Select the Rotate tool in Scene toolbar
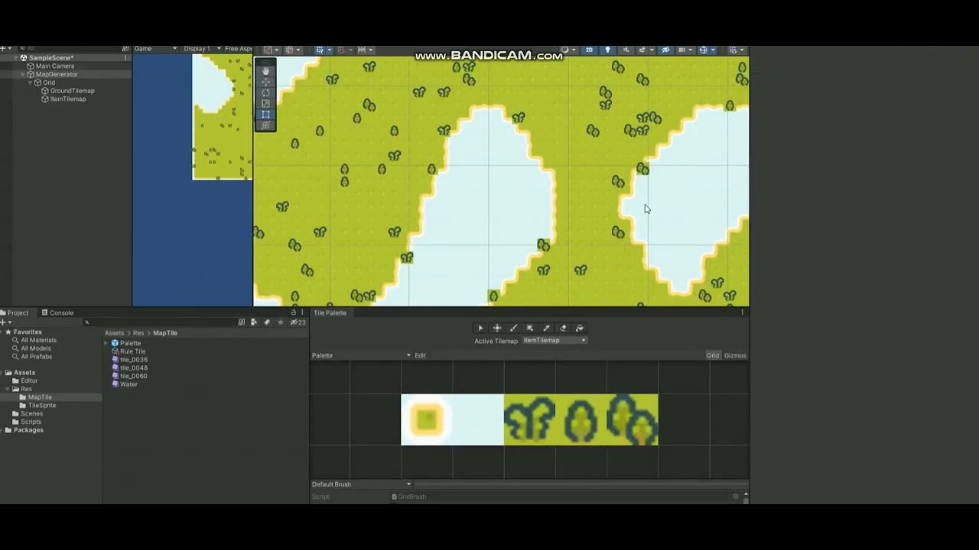The height and width of the screenshot is (550, 979). tap(265, 92)
